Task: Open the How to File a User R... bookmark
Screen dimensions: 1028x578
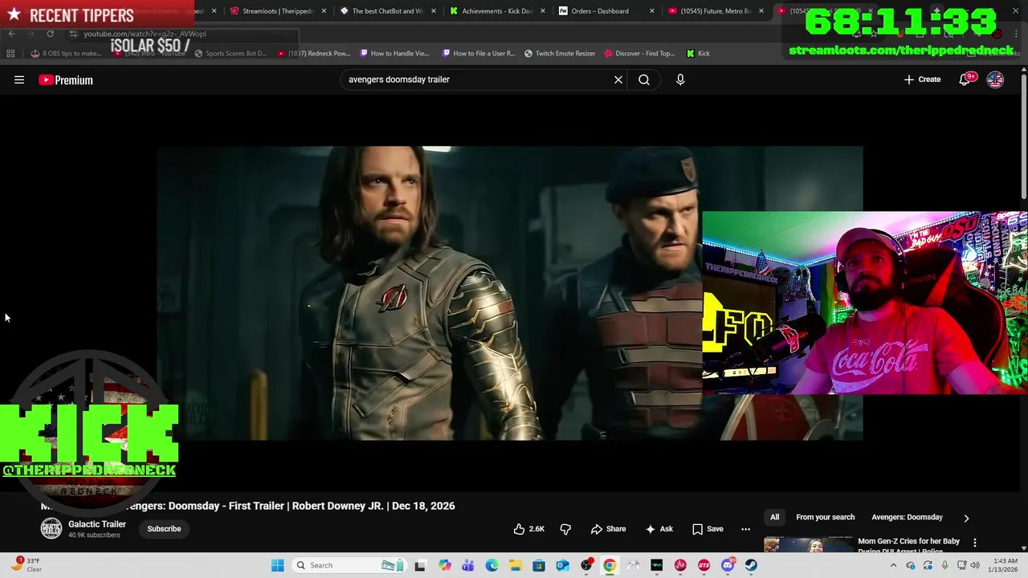Action: (479, 54)
